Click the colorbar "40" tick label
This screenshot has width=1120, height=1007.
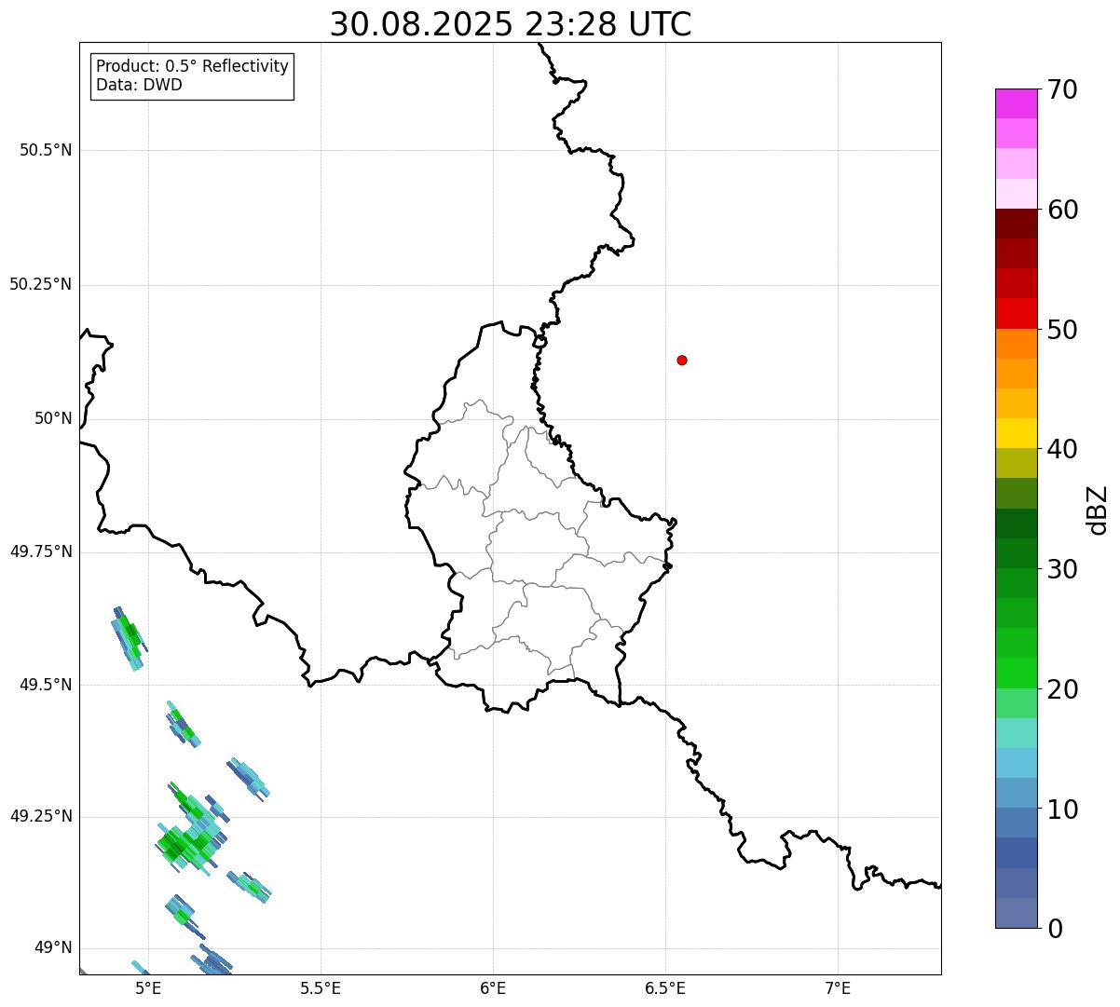[x=1063, y=449]
